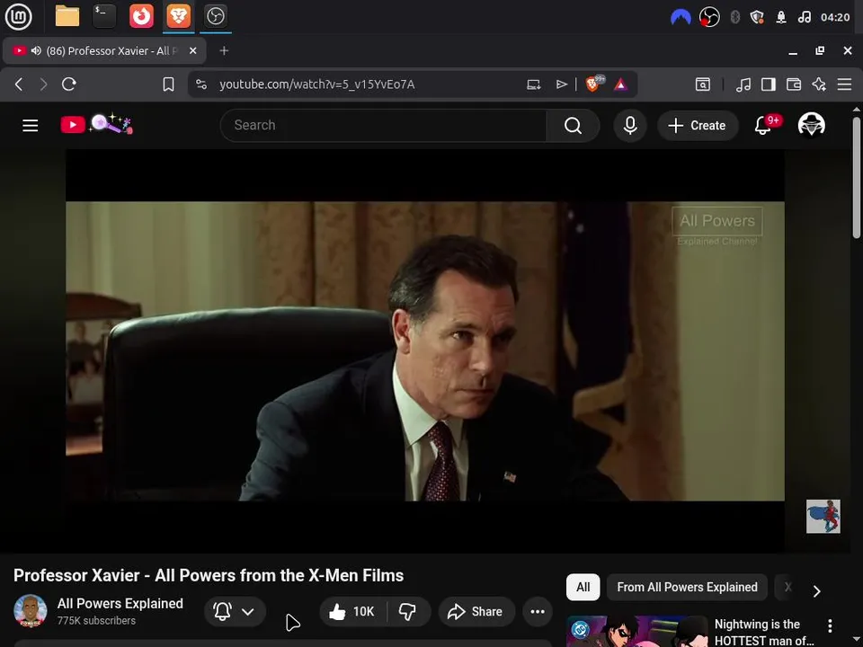Screen dimensions: 863x647
Task: Open a new browser tab
Action: (x=224, y=50)
